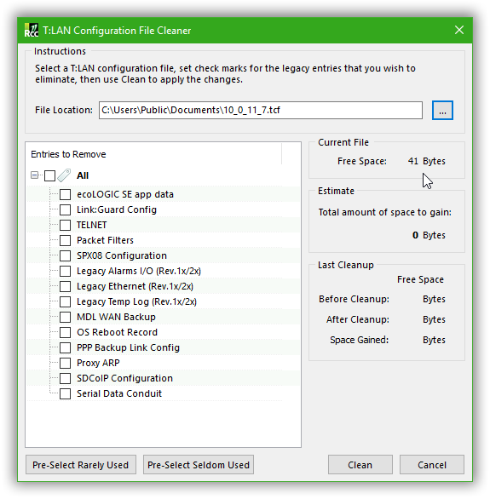This screenshot has width=490, height=499.
Task: Select the Legacy Ethernet (Rev.1x/2x) entry
Action: 135,286
